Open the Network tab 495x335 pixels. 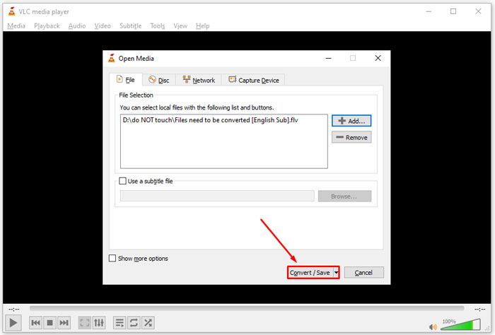tap(199, 80)
